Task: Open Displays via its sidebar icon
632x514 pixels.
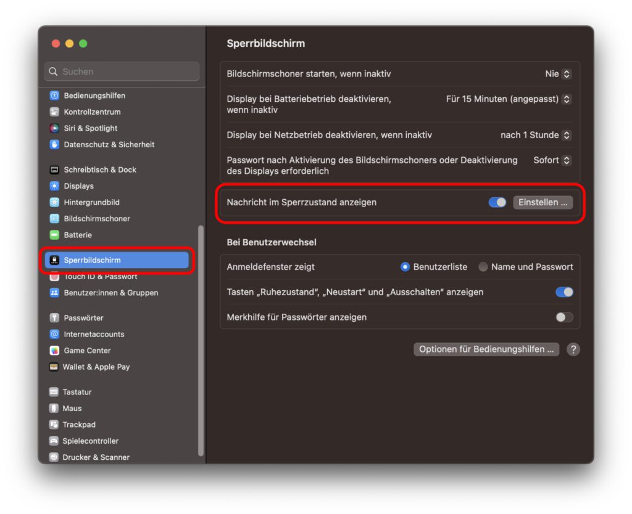Action: pos(54,186)
